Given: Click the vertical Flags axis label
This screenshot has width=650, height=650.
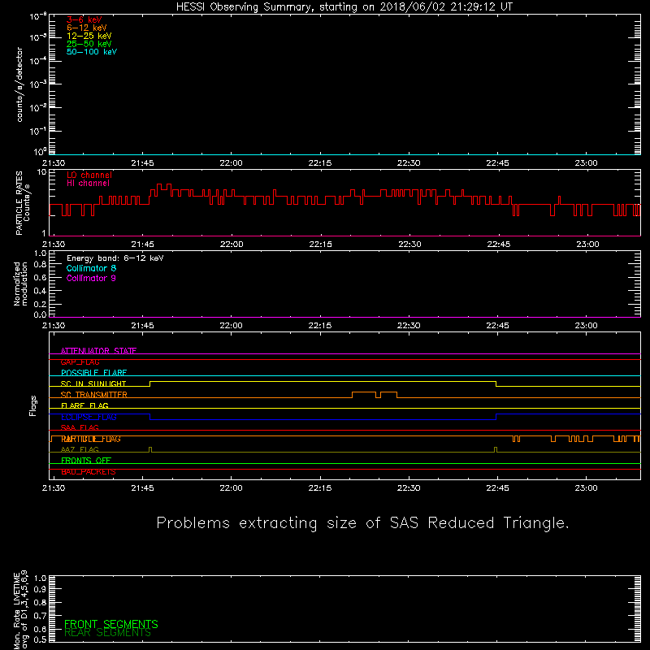Looking at the screenshot, I should (x=32, y=405).
